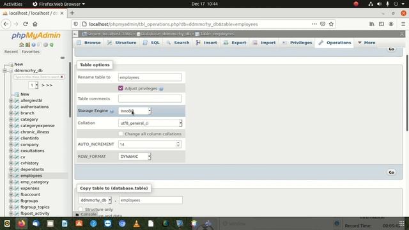Open the Privileges tab

click(297, 43)
